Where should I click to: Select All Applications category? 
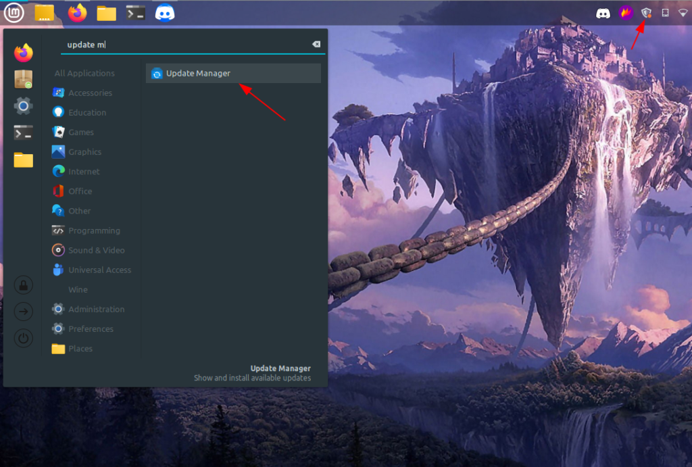click(x=84, y=73)
